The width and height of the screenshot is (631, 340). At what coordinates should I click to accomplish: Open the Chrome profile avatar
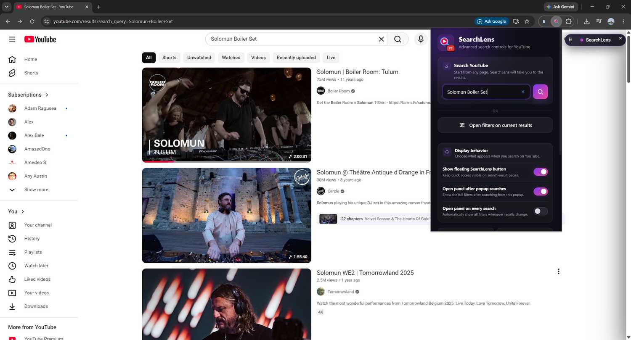611,21
